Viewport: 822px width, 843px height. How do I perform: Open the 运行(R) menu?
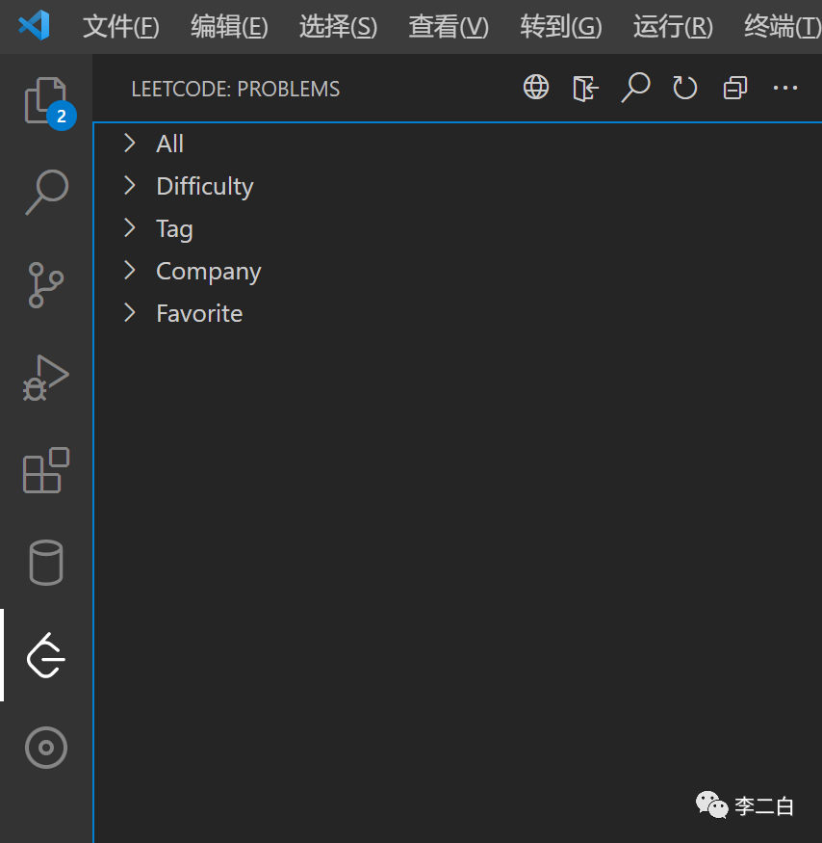point(673,26)
